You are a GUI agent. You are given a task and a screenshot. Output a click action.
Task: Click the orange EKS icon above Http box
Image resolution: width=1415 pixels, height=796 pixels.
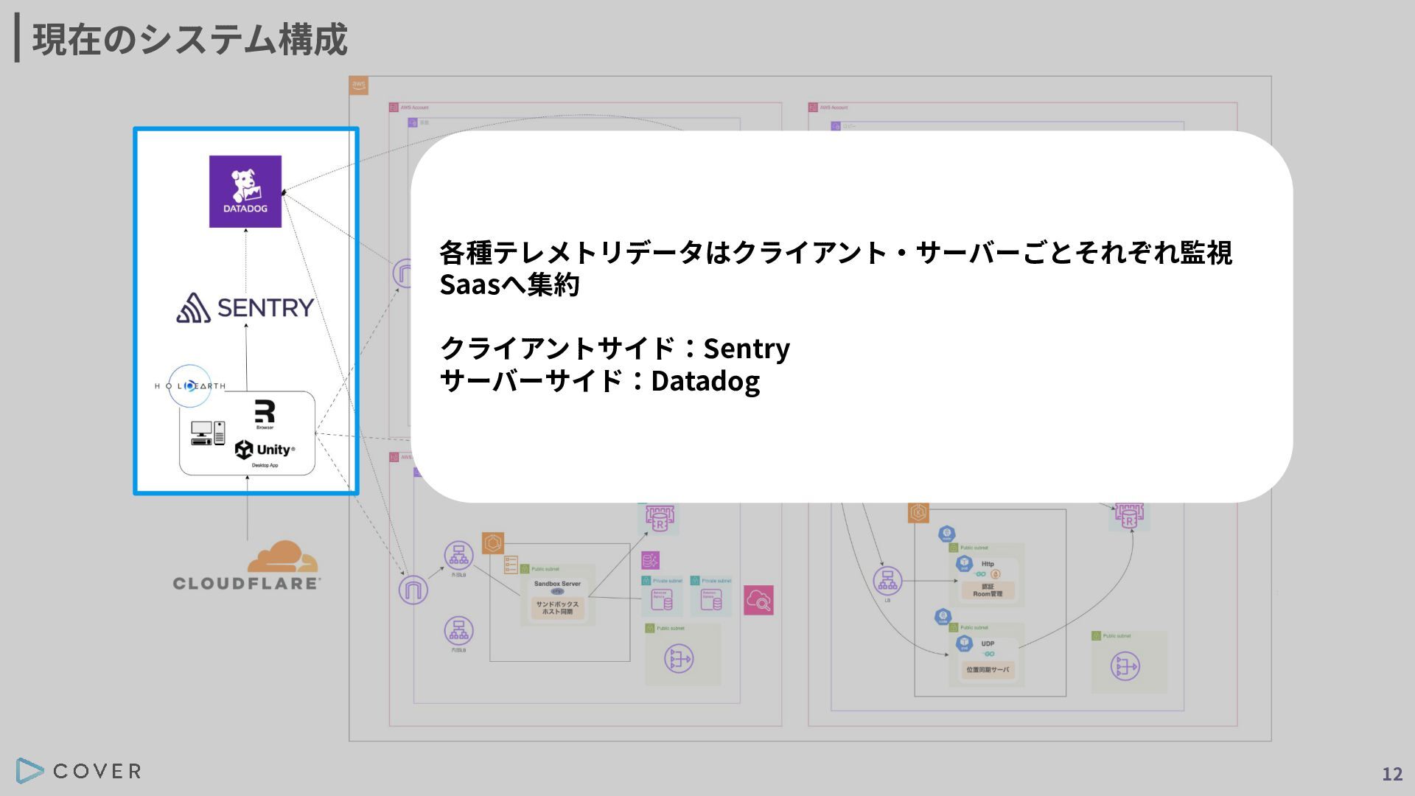pos(918,512)
